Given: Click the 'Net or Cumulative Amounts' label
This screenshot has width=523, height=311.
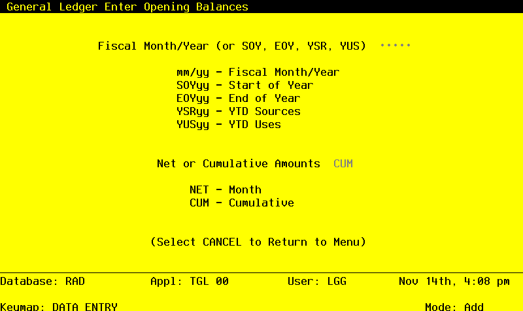Looking at the screenshot, I should pyautogui.click(x=239, y=163).
